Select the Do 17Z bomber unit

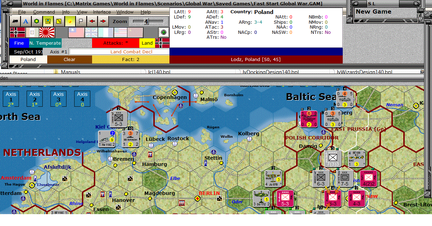point(262,198)
